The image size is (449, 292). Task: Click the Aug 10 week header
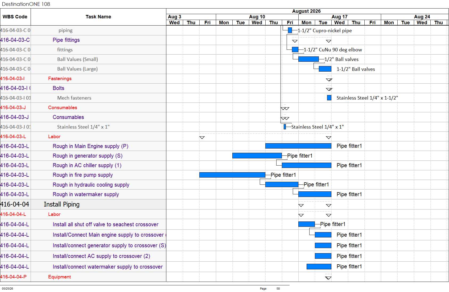257,17
